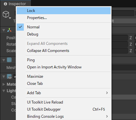
Task: Collapse the Mesh Filter component foldout
Action: 4,60
